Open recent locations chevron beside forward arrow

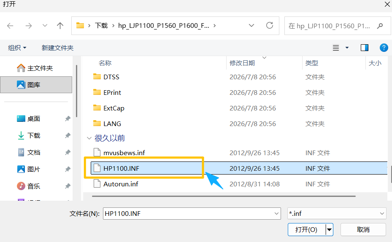click(45, 25)
